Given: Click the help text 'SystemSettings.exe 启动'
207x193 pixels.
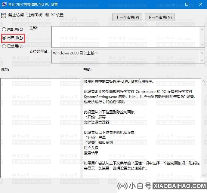Looking at the screenshot, I should click(x=105, y=97).
